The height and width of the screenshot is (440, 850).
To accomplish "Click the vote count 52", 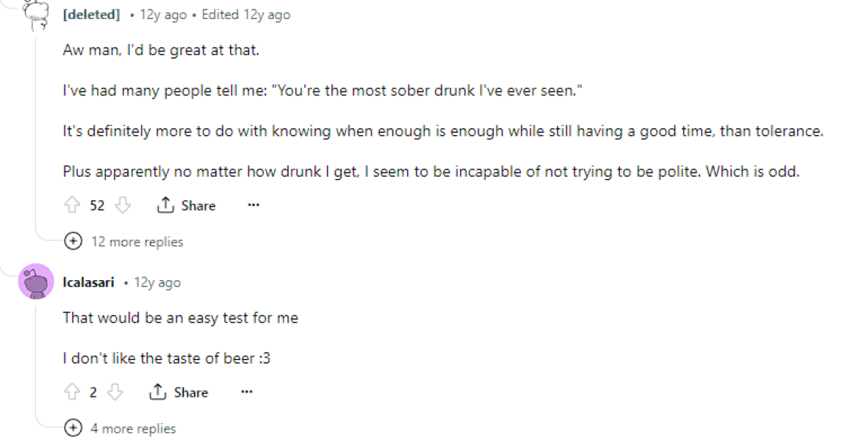I will pos(97,206).
